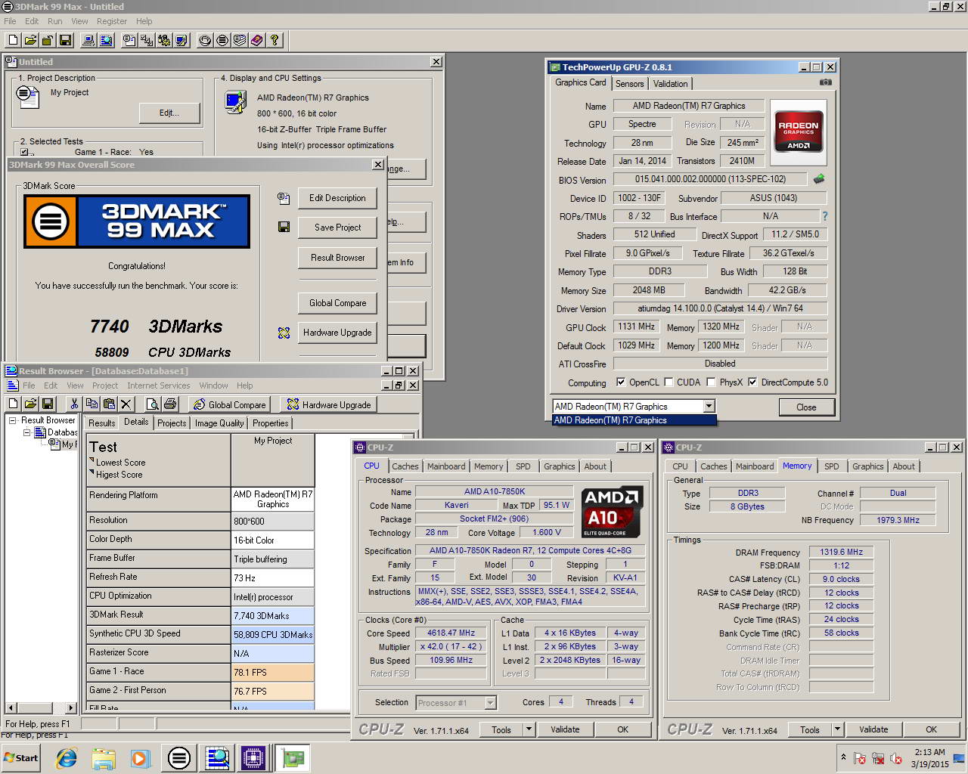Open Windows Media Player from taskbar

click(141, 757)
